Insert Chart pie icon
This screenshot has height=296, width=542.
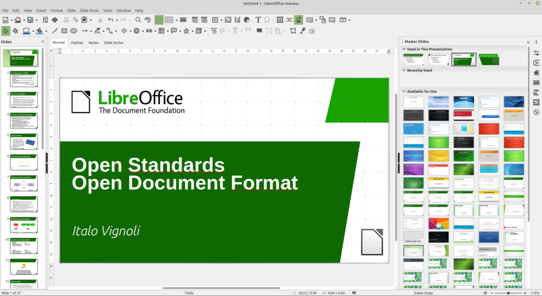click(x=247, y=20)
